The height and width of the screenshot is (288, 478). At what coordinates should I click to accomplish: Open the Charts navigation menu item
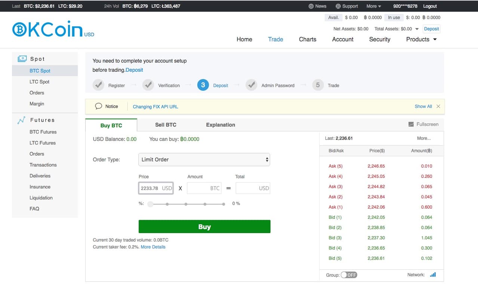tap(308, 39)
